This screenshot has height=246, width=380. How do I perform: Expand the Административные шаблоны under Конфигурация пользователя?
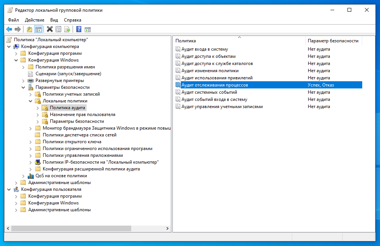[x=16, y=210]
